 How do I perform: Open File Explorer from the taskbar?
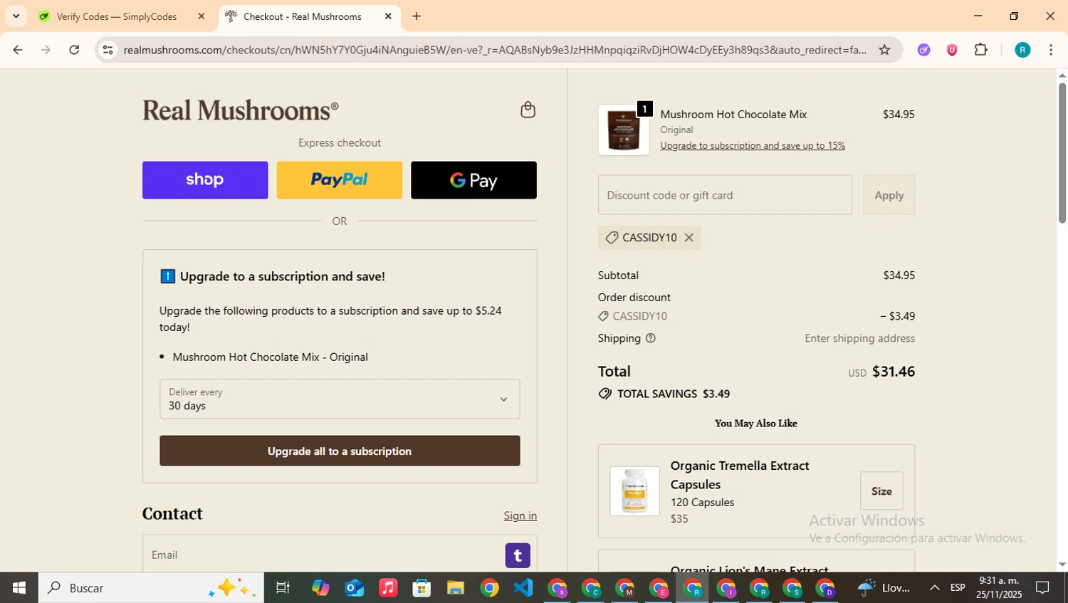click(456, 588)
